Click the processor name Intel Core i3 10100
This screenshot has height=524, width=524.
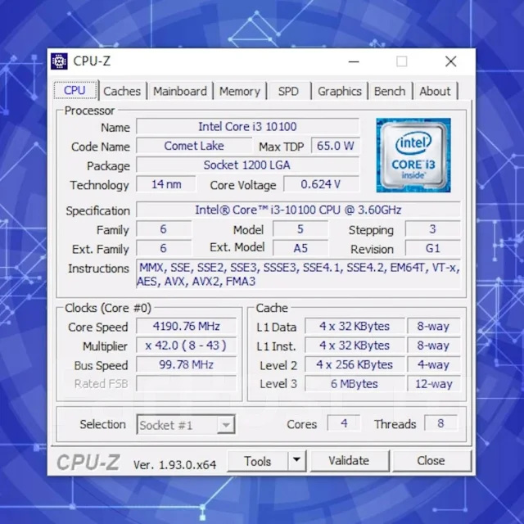(x=247, y=127)
